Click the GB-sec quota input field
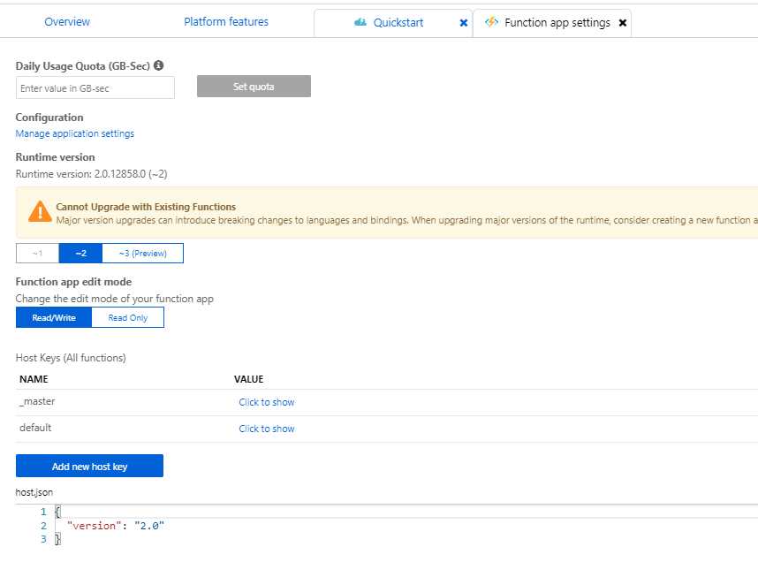The width and height of the screenshot is (758, 562). [95, 87]
